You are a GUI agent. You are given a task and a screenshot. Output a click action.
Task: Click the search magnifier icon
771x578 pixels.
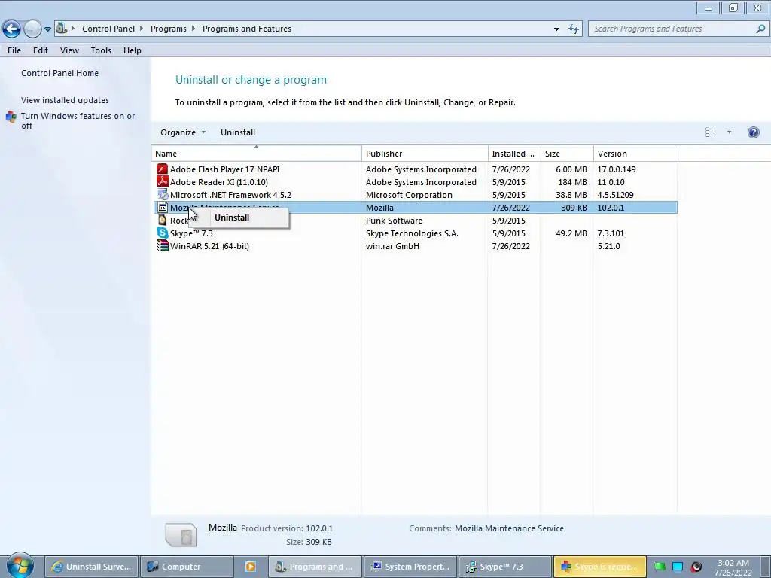click(x=760, y=29)
